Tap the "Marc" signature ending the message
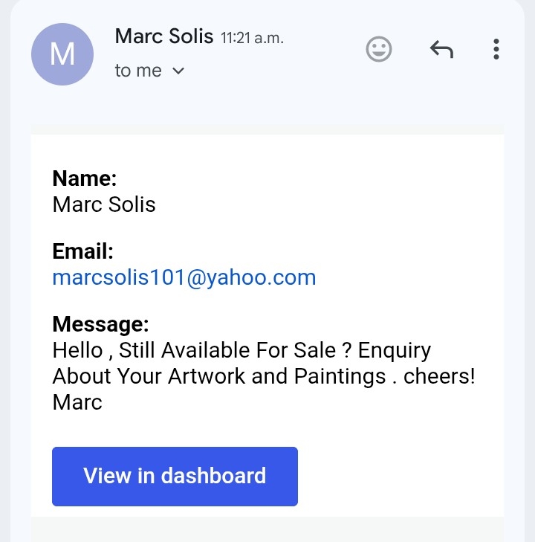The image size is (535, 542). pos(77,402)
